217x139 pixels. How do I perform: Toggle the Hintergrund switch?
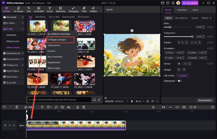(x=180, y=81)
